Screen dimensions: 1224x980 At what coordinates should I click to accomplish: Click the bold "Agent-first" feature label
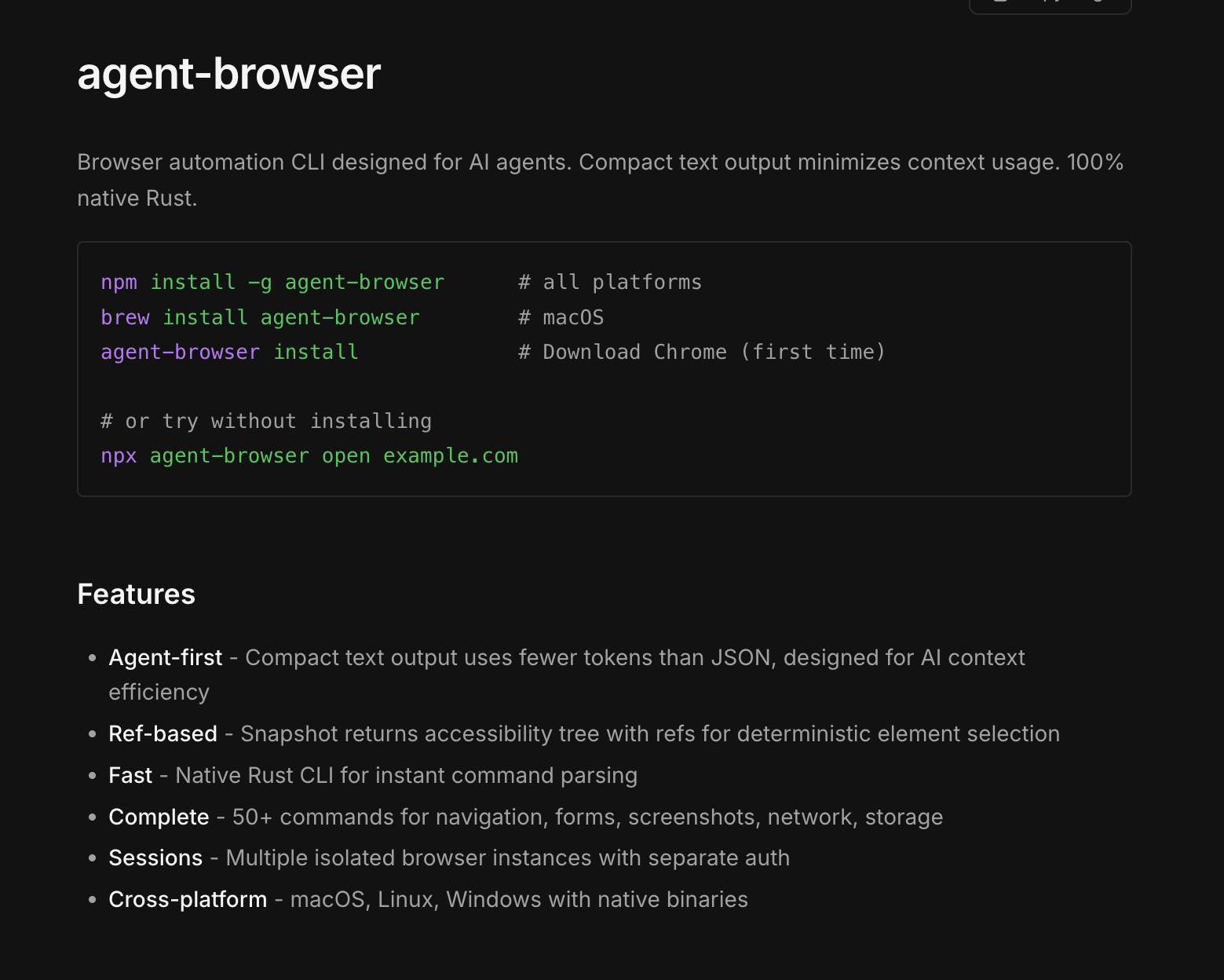[x=166, y=657]
